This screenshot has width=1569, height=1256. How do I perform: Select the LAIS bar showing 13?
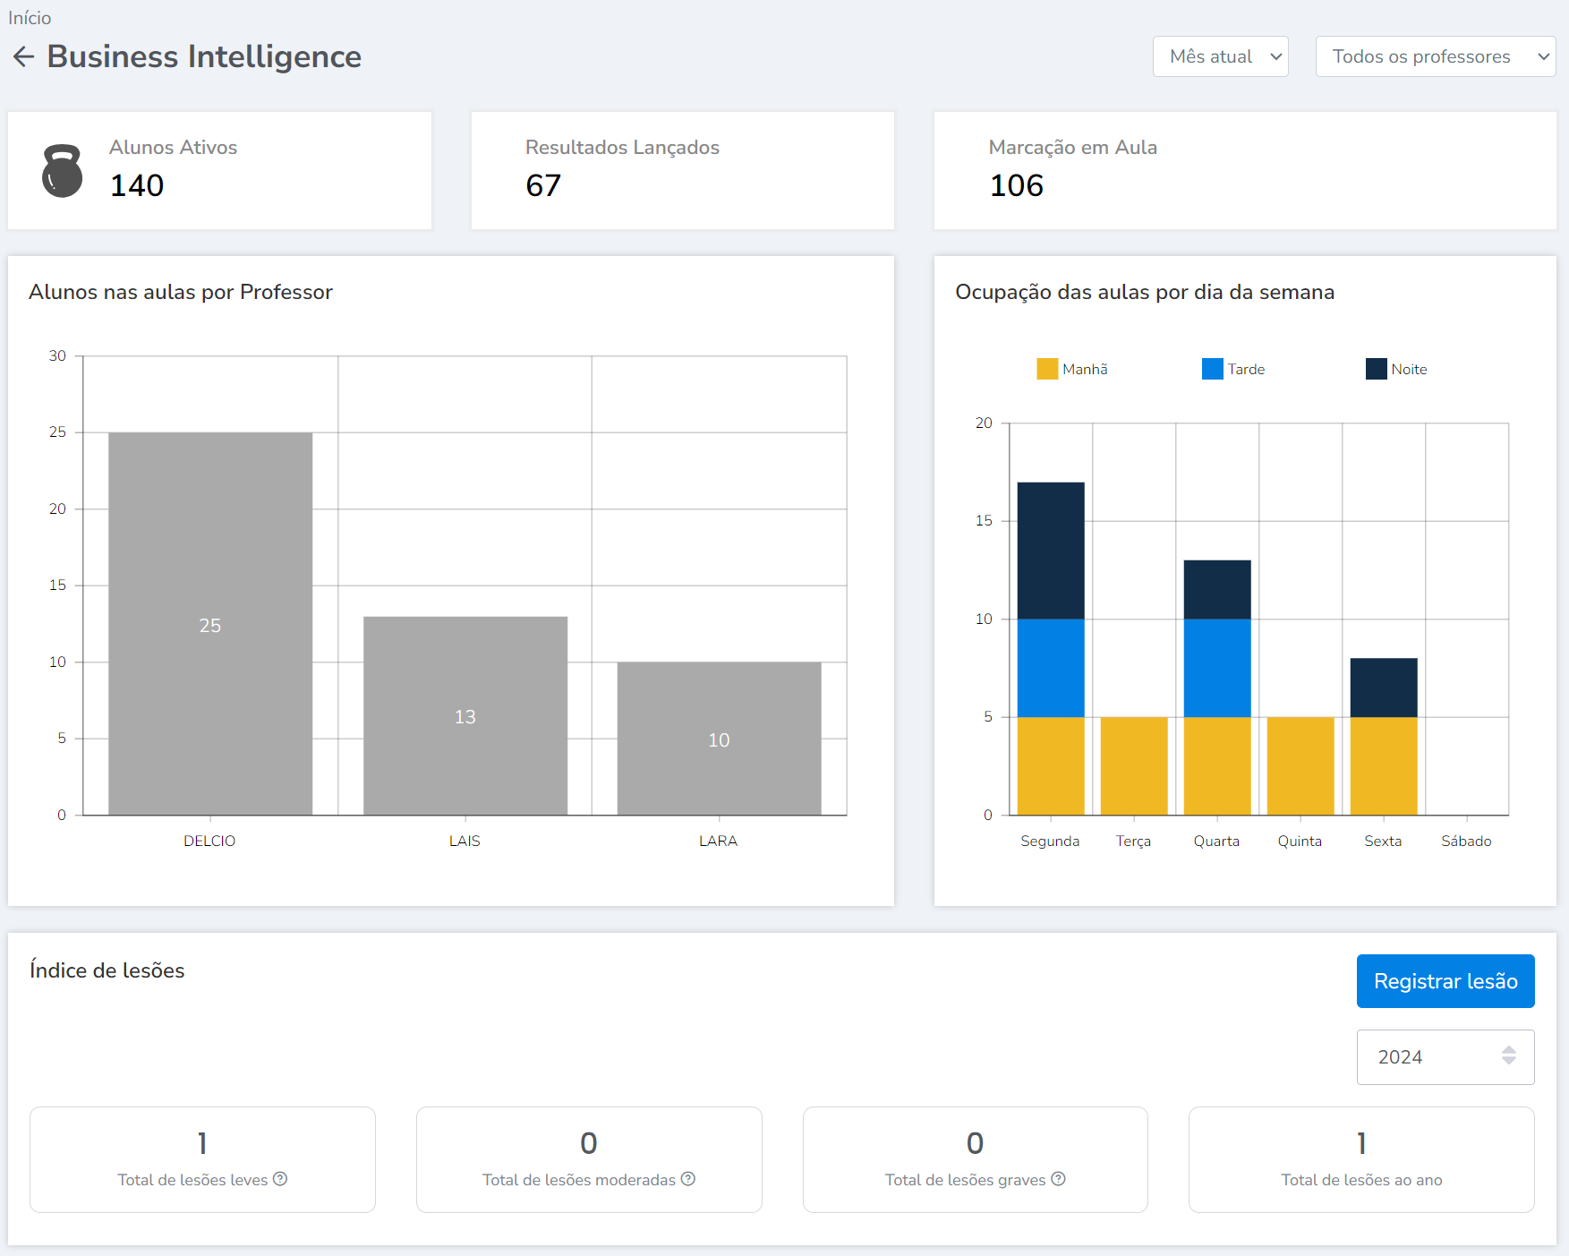(465, 715)
